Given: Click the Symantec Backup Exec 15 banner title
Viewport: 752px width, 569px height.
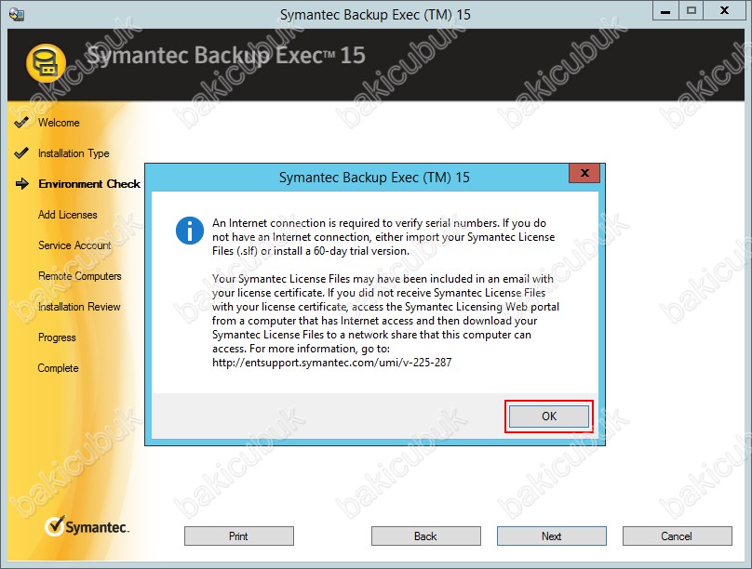Looking at the screenshot, I should 226,55.
